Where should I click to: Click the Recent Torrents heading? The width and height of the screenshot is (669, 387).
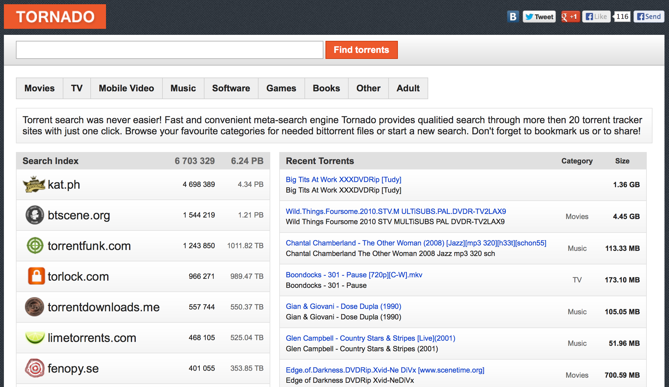point(320,161)
